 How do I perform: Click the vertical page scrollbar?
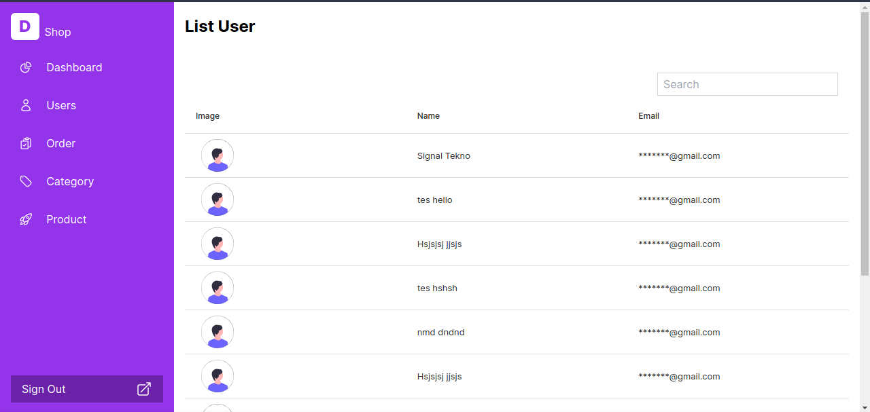click(x=865, y=143)
